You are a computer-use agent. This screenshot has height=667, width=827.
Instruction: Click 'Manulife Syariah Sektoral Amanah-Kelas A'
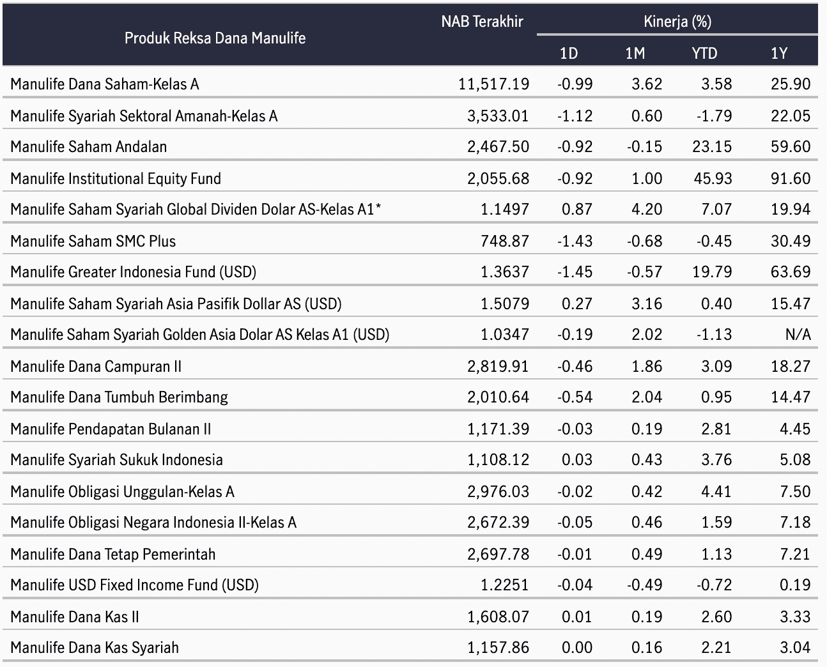[x=144, y=116]
